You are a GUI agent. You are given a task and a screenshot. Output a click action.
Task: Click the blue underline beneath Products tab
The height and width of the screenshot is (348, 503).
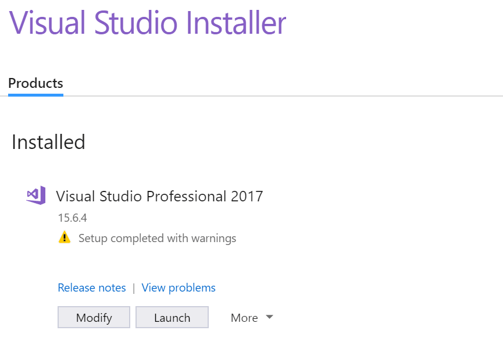tap(35, 95)
